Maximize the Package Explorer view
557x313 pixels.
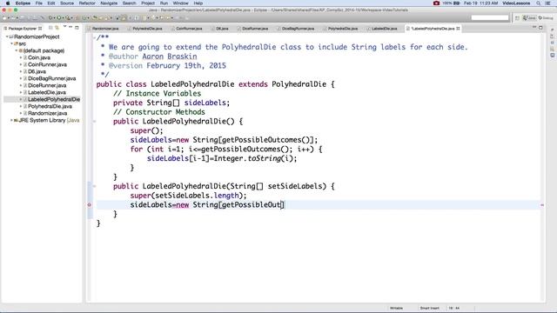pyautogui.click(x=77, y=27)
